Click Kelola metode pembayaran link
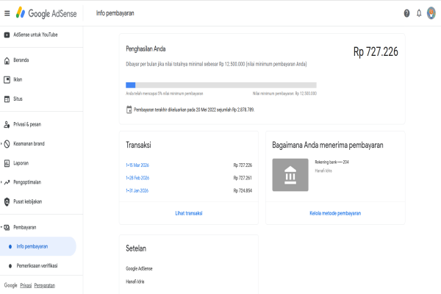This screenshot has width=441, height=294. [x=335, y=213]
